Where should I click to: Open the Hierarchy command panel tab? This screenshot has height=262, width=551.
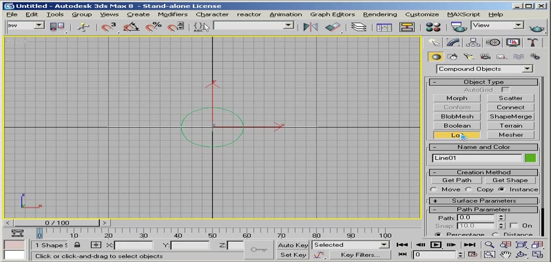pos(473,43)
